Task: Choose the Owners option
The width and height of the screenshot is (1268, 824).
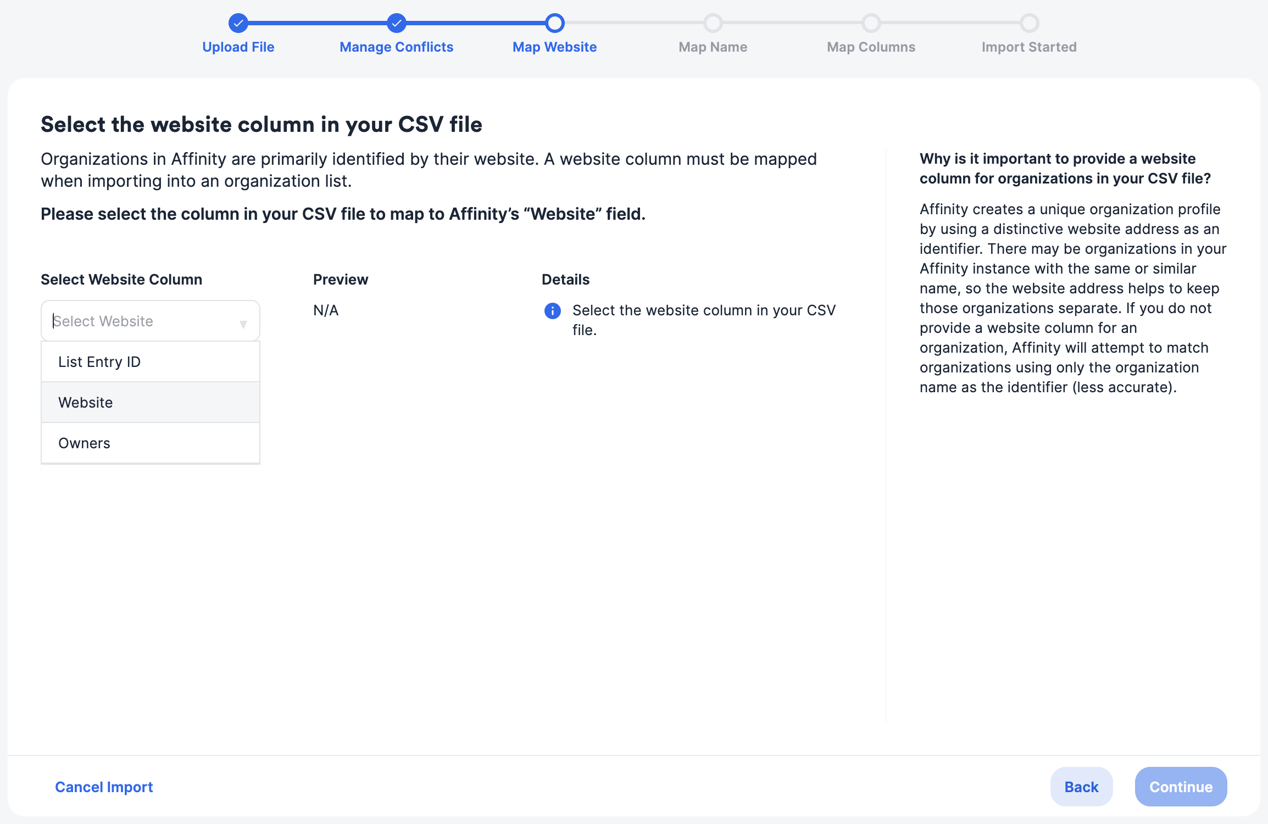Action: click(84, 443)
